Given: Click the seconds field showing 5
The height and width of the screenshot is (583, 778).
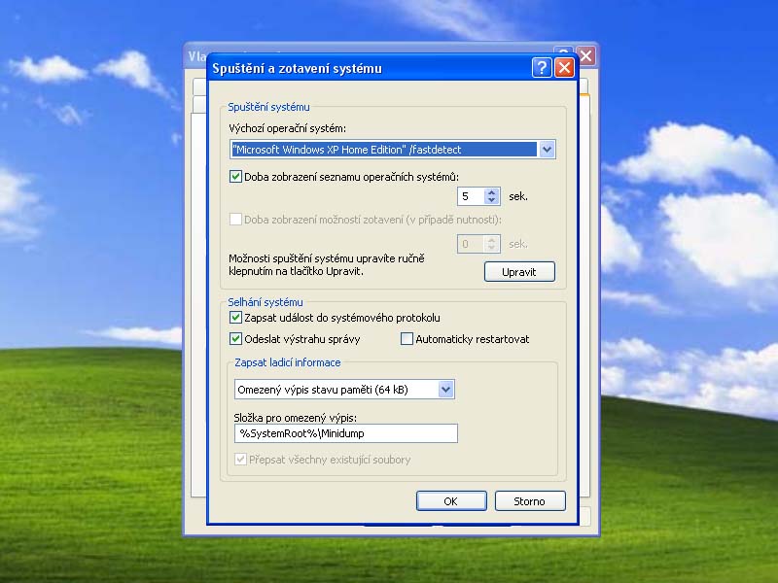Looking at the screenshot, I should [470, 196].
